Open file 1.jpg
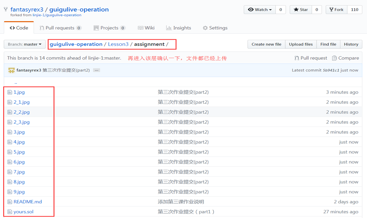Screen dimensions: 367x218 click(x=19, y=92)
